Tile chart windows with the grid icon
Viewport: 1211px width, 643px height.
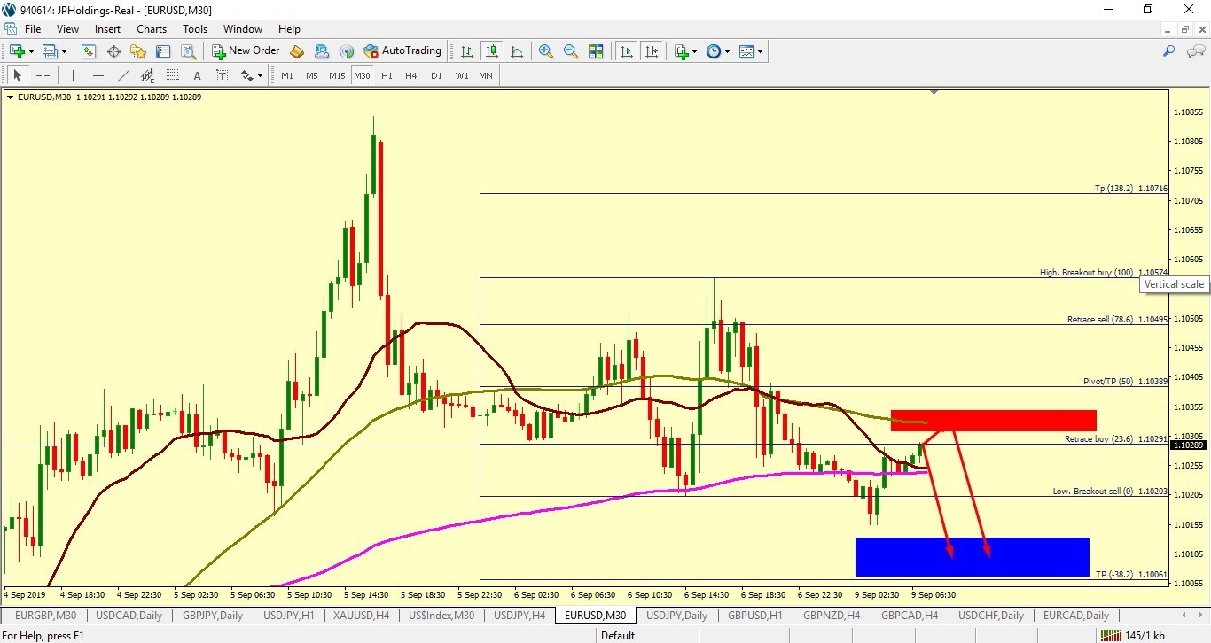(596, 51)
